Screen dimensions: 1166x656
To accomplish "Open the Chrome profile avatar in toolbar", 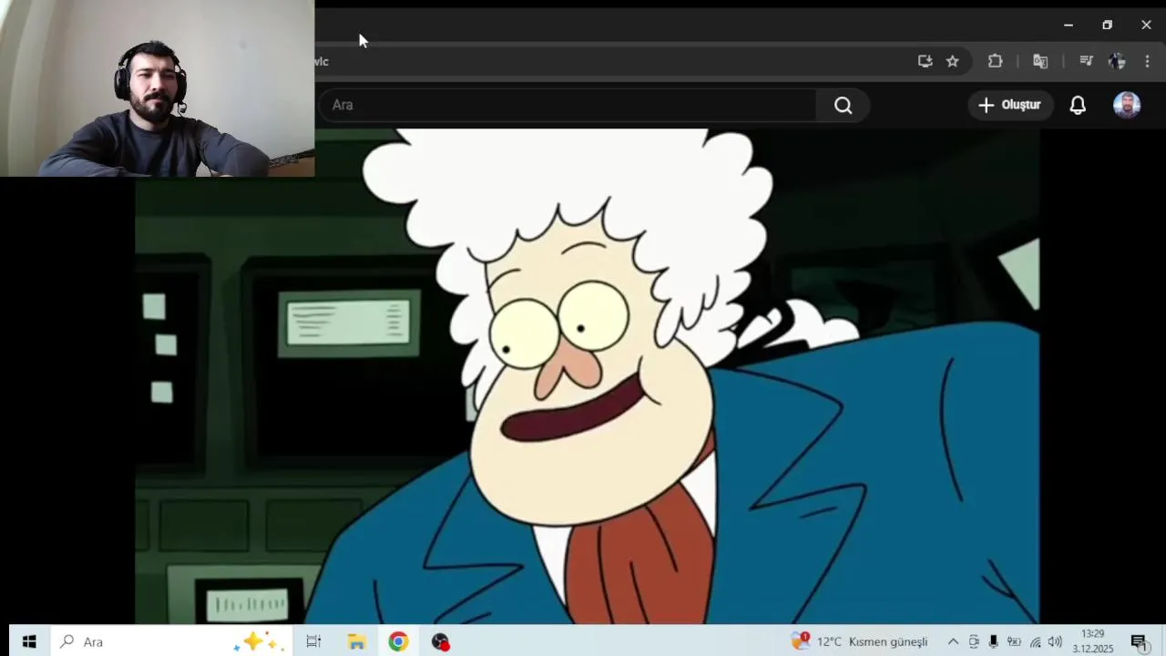I will point(1117,61).
